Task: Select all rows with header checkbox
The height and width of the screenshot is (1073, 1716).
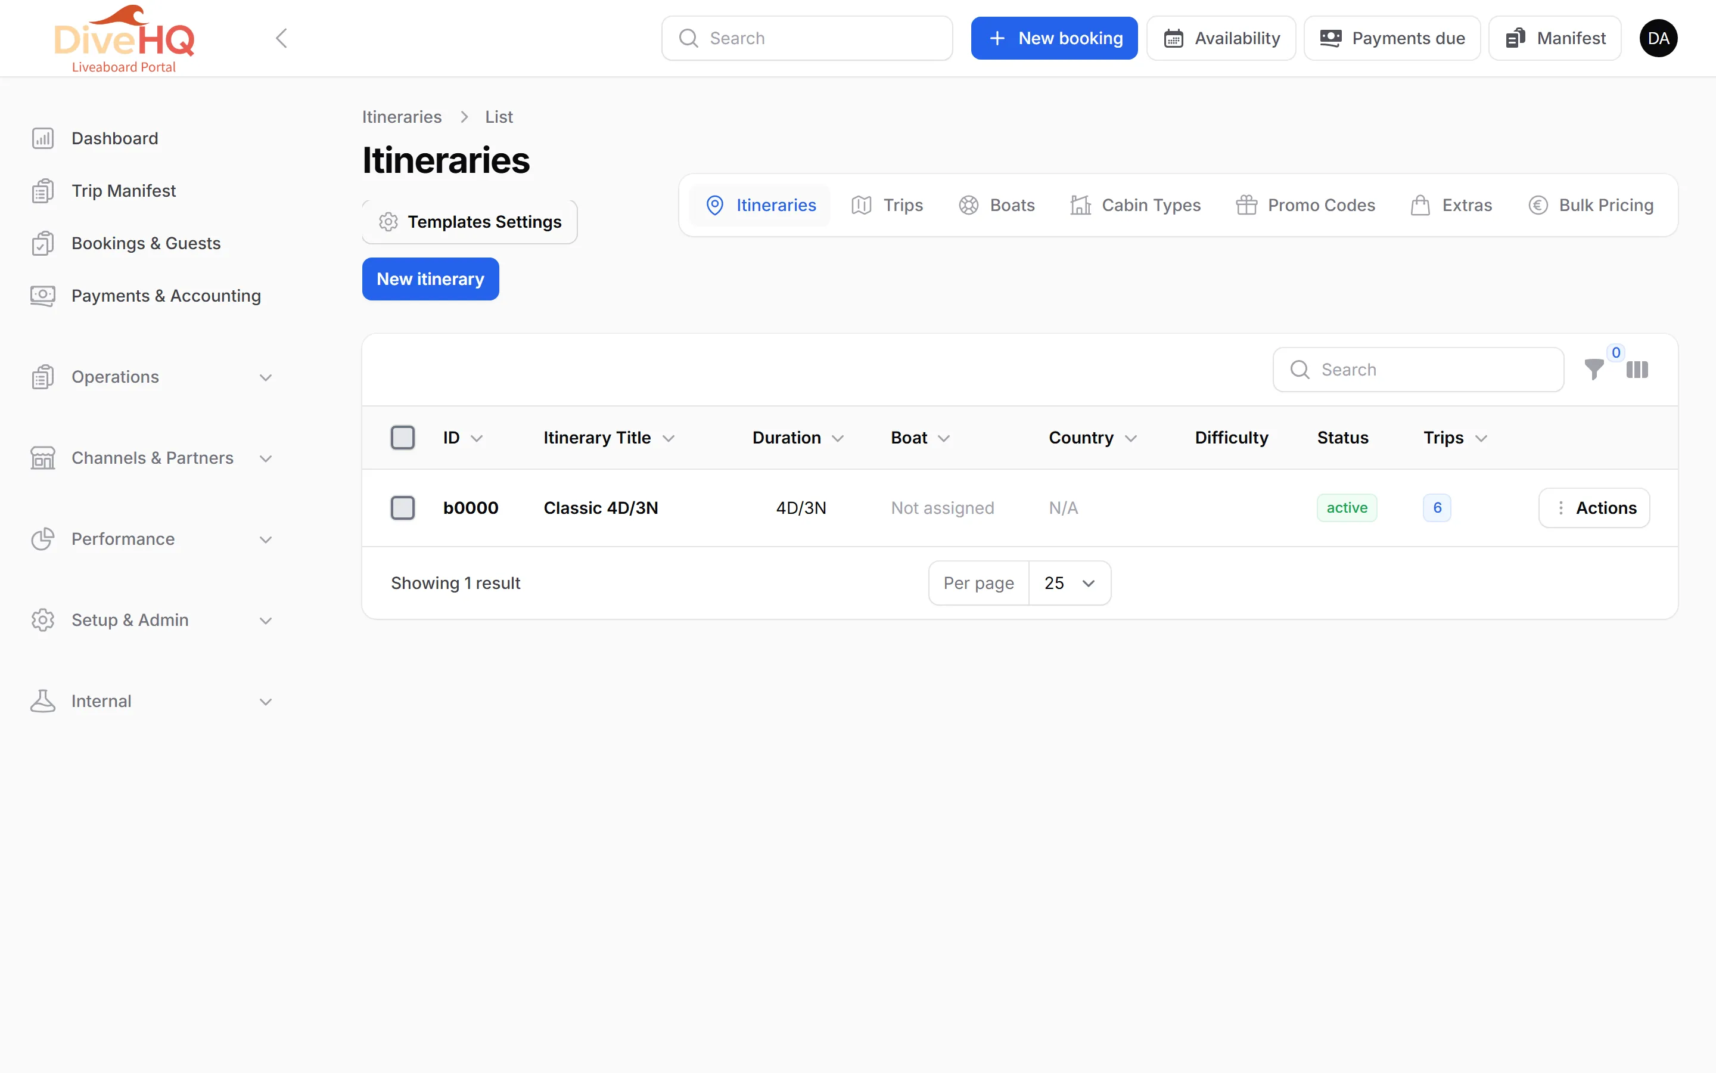Action: (x=403, y=438)
